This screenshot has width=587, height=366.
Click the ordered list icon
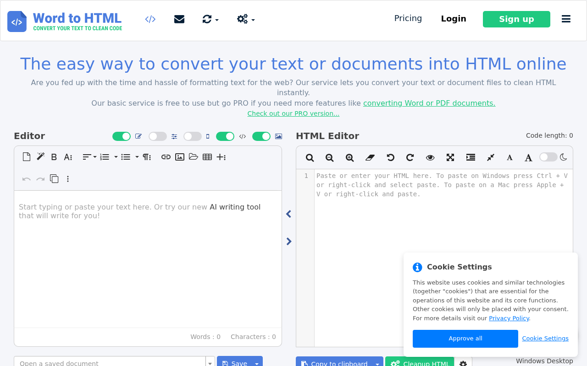coord(105,157)
